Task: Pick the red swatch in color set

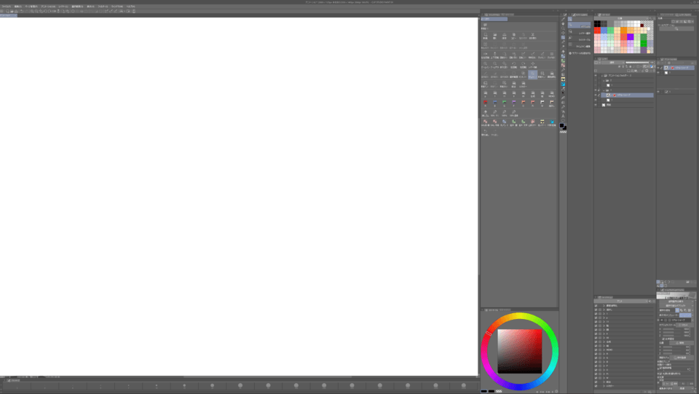Action: click(x=597, y=31)
